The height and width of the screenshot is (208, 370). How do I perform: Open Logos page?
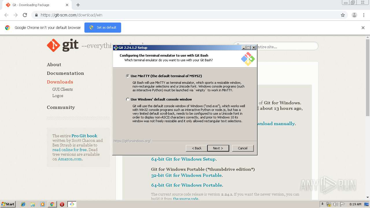click(58, 96)
